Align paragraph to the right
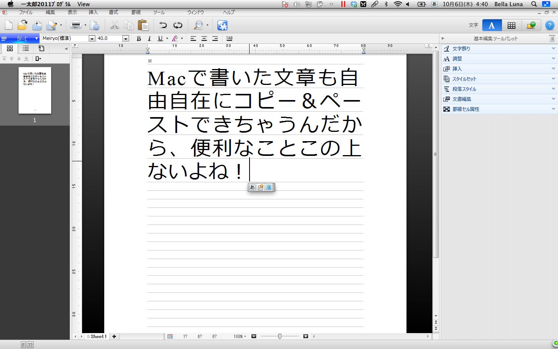The image size is (558, 349). coord(215,38)
